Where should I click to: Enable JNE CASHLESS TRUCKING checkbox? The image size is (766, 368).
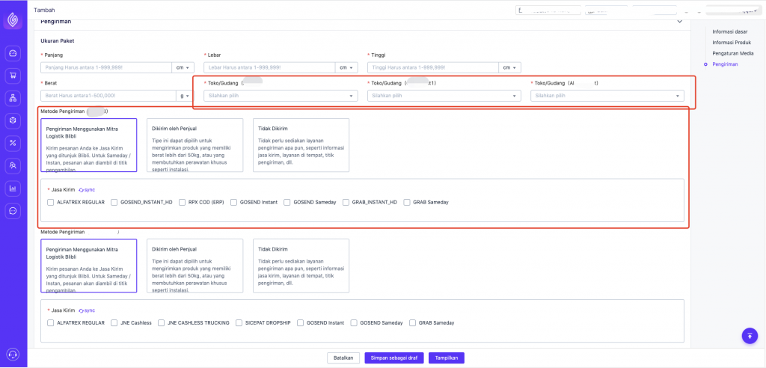pos(162,323)
